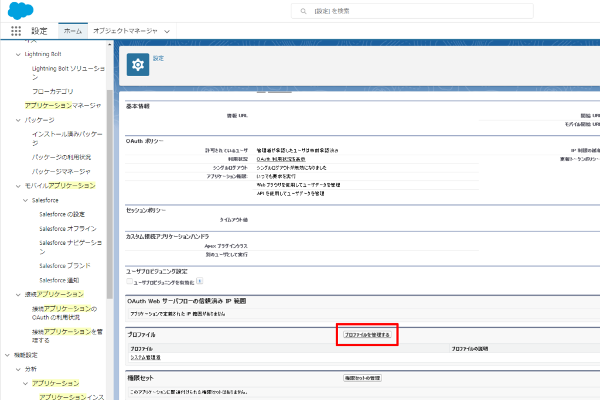This screenshot has height=400, width=600.
Task: Click the プロファイルを管理する button
Action: pos(367,334)
